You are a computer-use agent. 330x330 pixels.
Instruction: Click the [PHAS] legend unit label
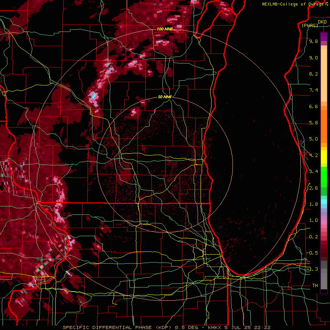[310, 25]
